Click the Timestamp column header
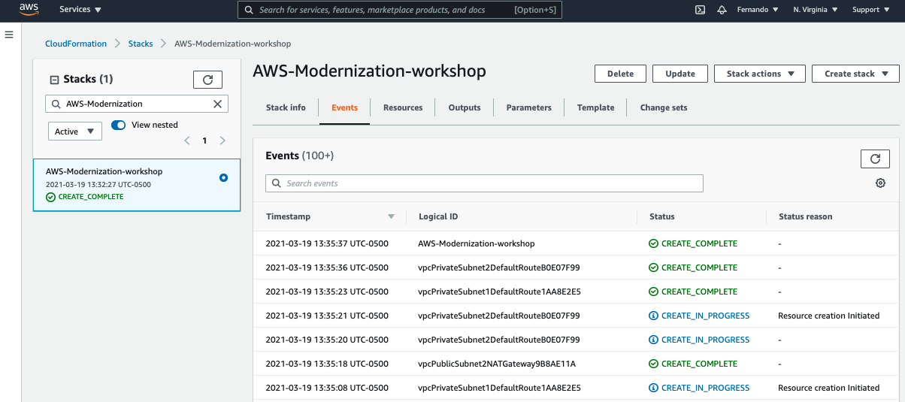Viewport: 905px width, 402px height. [288, 216]
